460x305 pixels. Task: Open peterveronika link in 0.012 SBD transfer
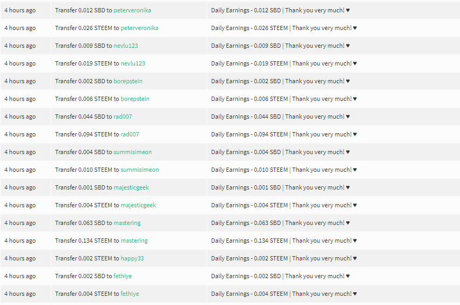[x=132, y=10]
